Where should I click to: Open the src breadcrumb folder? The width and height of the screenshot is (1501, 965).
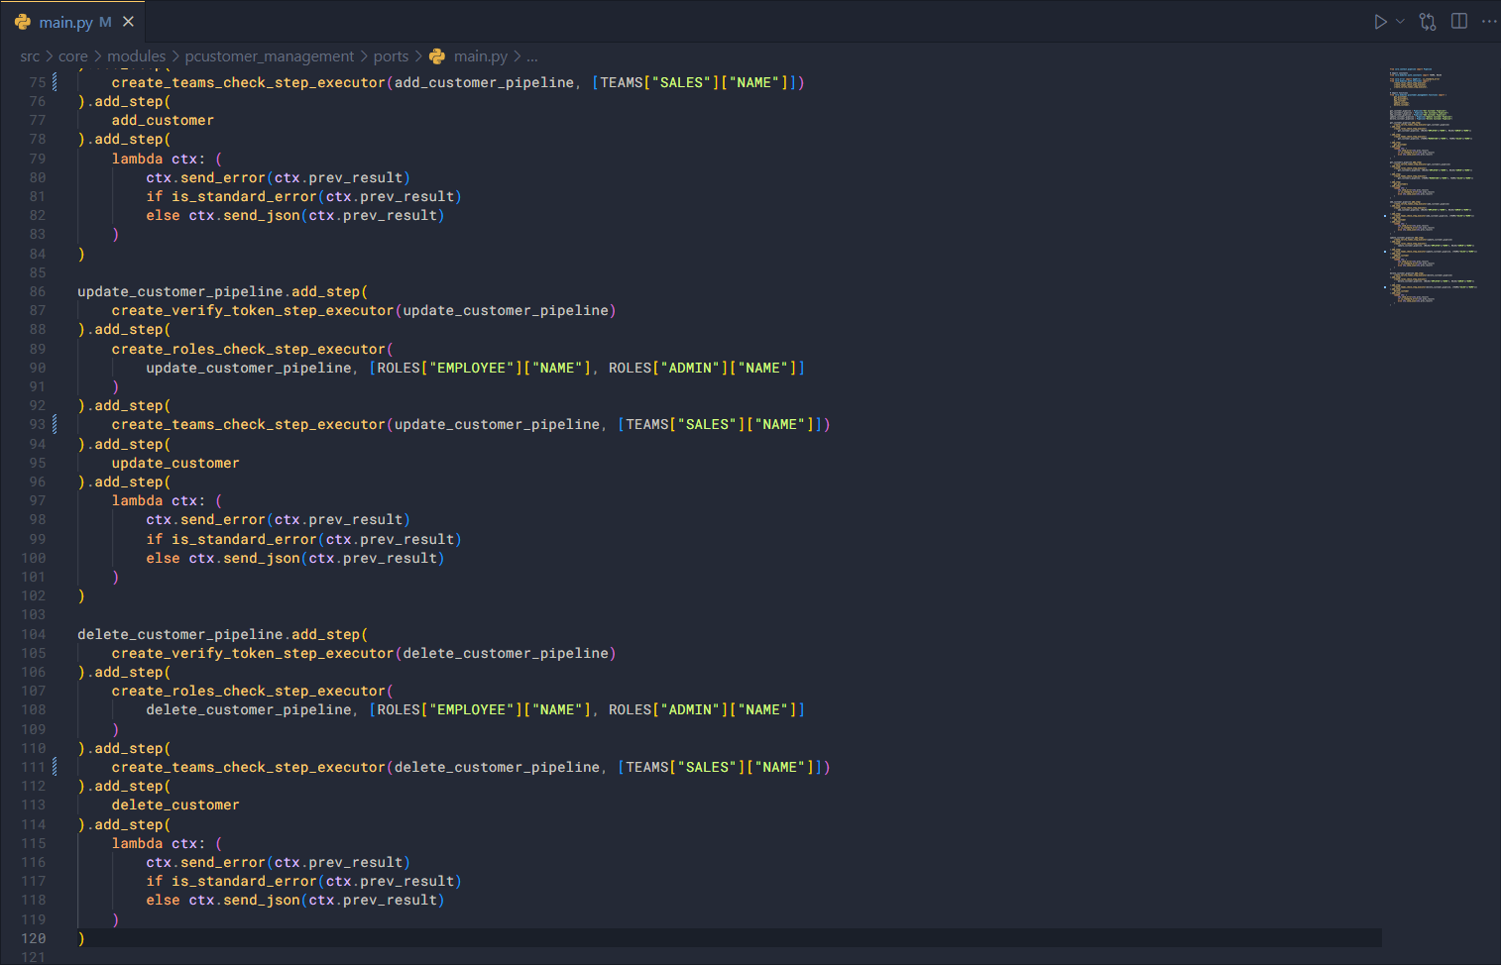click(x=30, y=56)
